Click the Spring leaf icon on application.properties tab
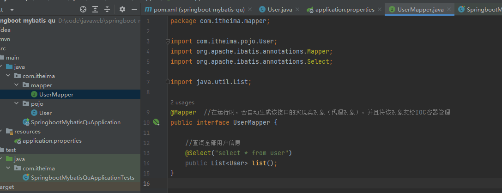 click(309, 10)
